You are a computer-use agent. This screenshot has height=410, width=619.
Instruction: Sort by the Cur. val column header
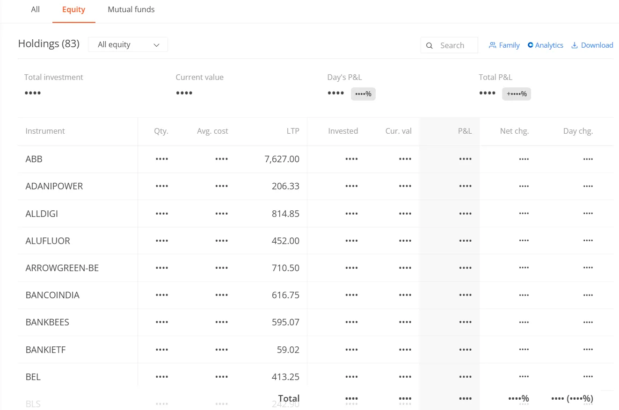399,131
